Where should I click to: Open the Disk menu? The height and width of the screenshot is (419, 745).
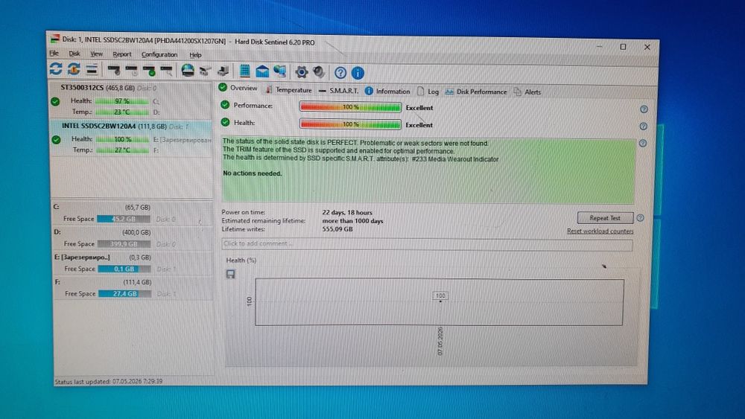click(x=74, y=54)
